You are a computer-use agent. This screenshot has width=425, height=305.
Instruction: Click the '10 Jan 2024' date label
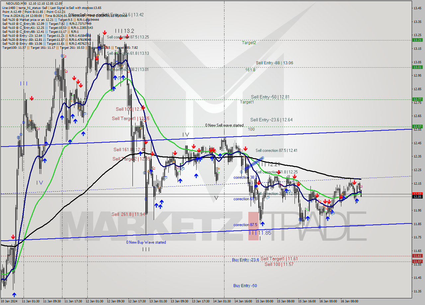9,301
